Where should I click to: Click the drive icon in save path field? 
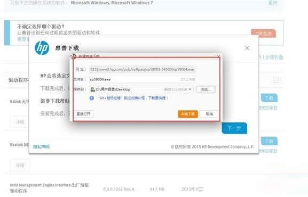click(92, 89)
